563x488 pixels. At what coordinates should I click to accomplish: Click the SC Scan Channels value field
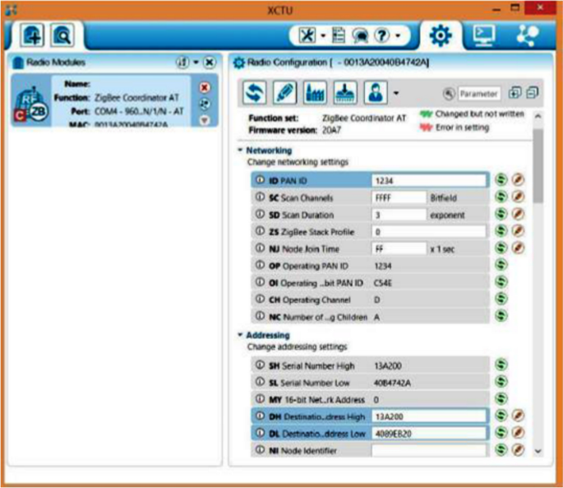click(399, 198)
